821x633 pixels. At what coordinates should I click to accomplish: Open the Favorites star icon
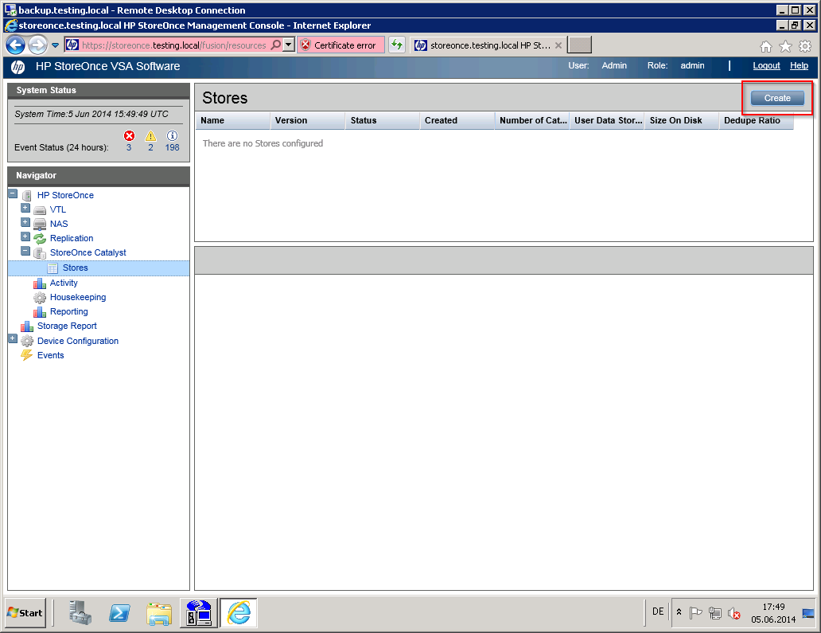[x=785, y=47]
